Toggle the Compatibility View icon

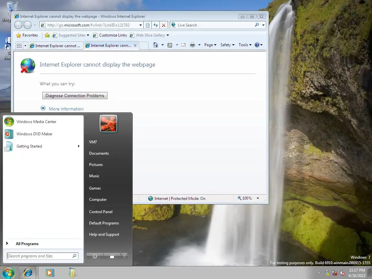point(148,25)
